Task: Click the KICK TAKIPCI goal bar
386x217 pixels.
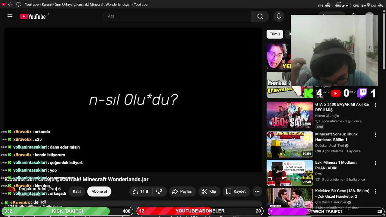Action: click(x=67, y=211)
